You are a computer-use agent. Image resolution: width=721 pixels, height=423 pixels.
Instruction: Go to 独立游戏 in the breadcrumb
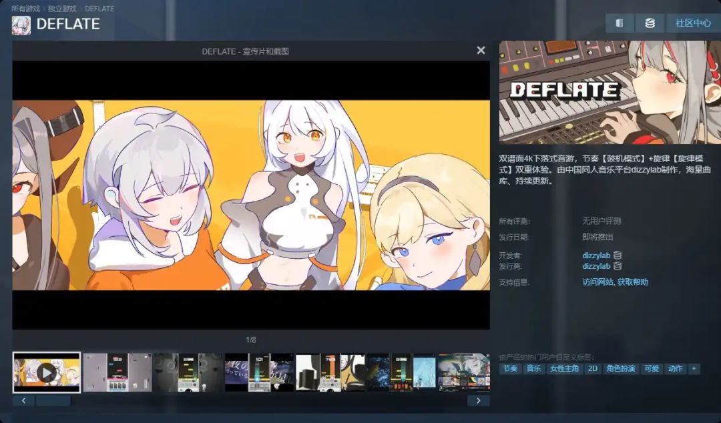[62, 8]
